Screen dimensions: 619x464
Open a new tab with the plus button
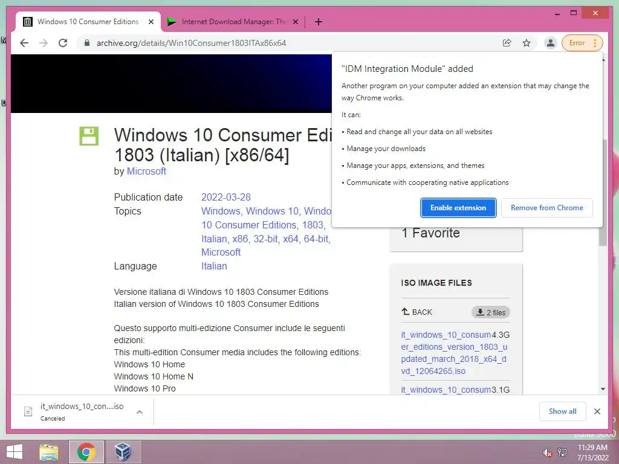pyautogui.click(x=319, y=22)
